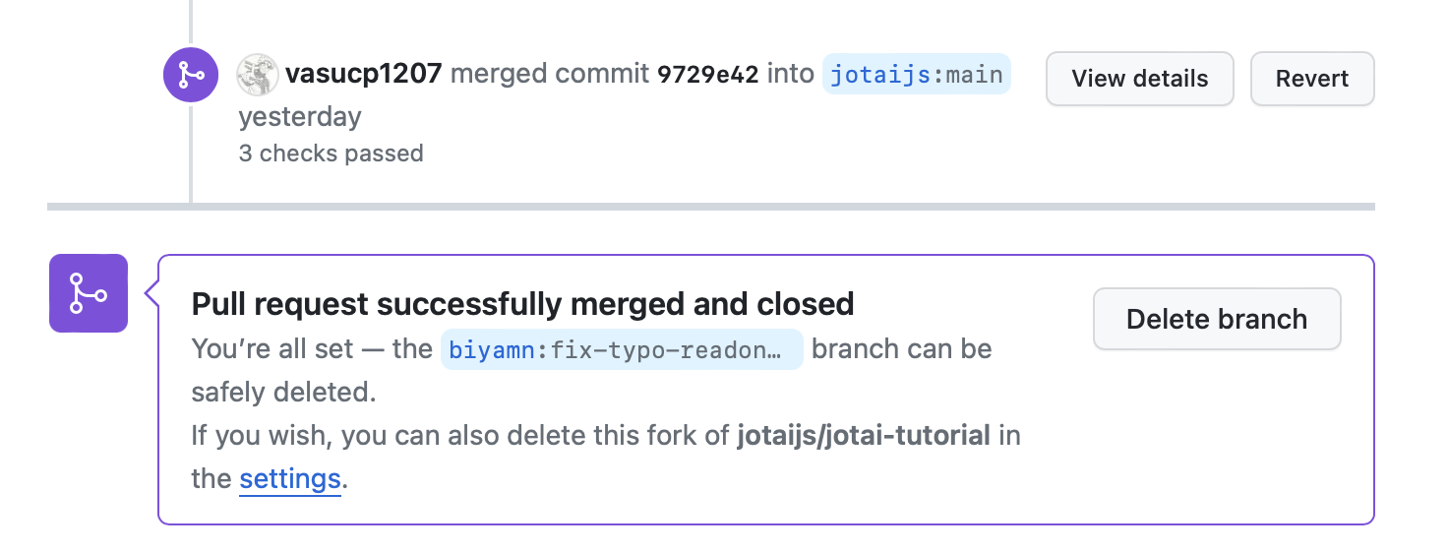Click the 'merged commit' text in timeline
The image size is (1448, 553).
coord(550,74)
